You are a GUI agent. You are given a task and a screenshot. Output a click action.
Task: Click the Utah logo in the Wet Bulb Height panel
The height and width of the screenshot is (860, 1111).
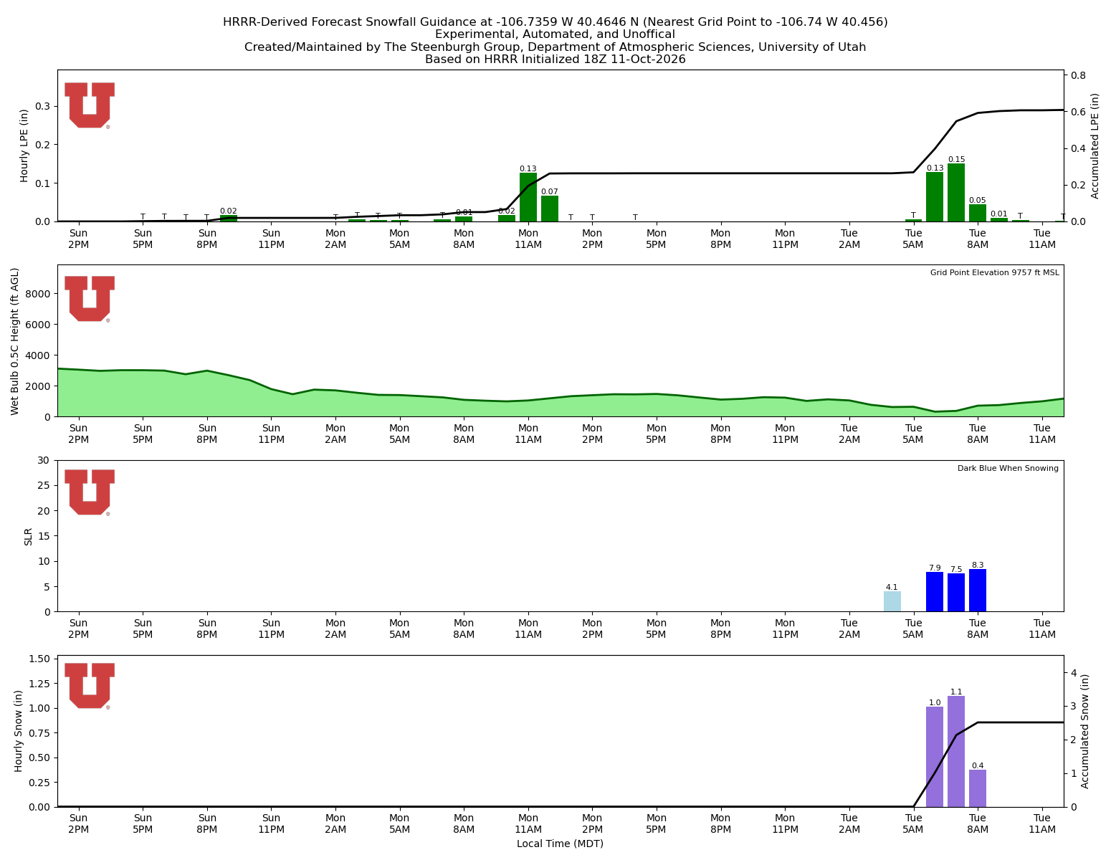90,299
